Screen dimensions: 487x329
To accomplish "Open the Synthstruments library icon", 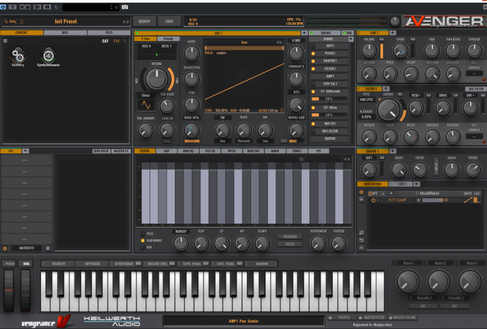I will pos(47,57).
